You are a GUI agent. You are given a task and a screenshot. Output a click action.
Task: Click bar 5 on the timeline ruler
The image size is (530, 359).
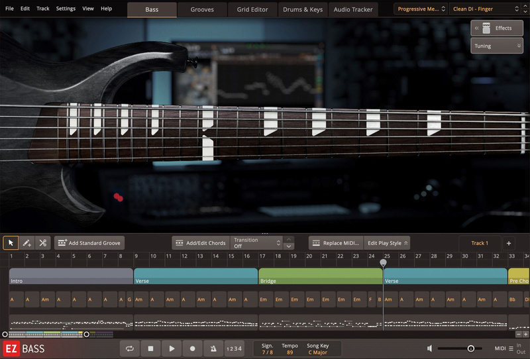tap(74, 256)
